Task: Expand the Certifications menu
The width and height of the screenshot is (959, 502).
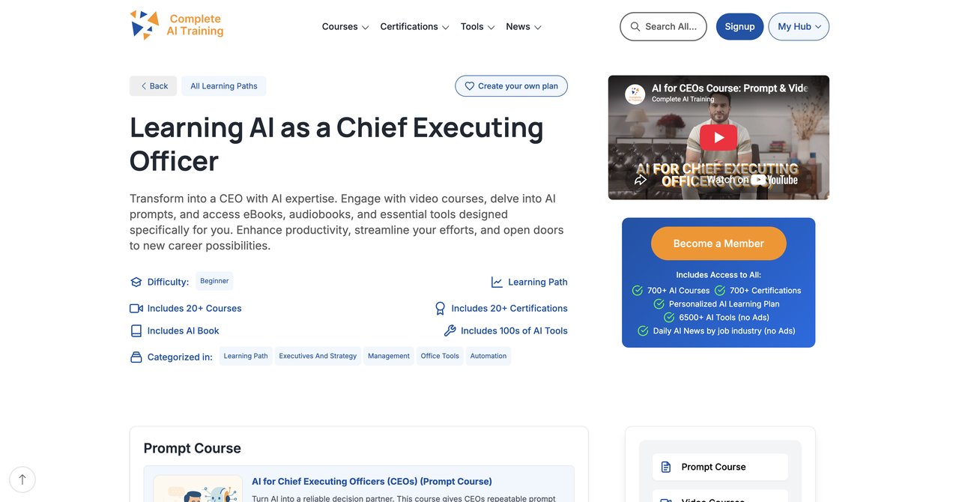Action: coord(414,27)
